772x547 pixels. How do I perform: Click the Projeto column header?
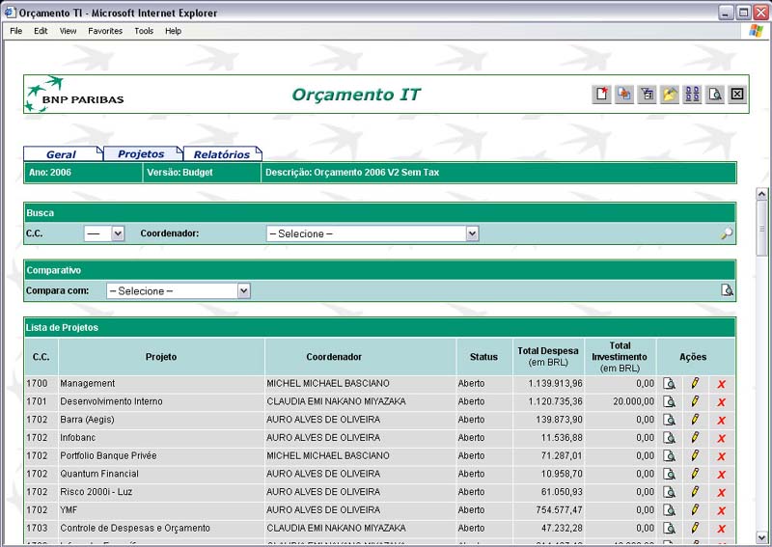161,357
